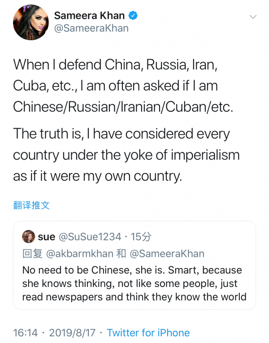Click the 回复 reply label in quoted tweet

pos(32,254)
